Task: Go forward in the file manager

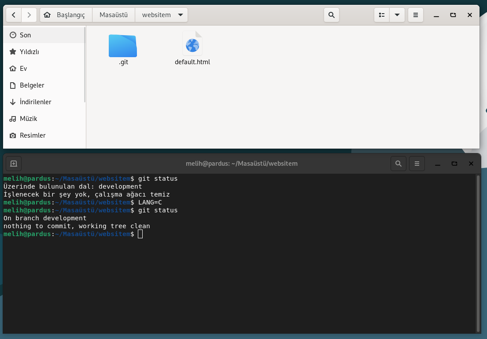Action: click(29, 15)
